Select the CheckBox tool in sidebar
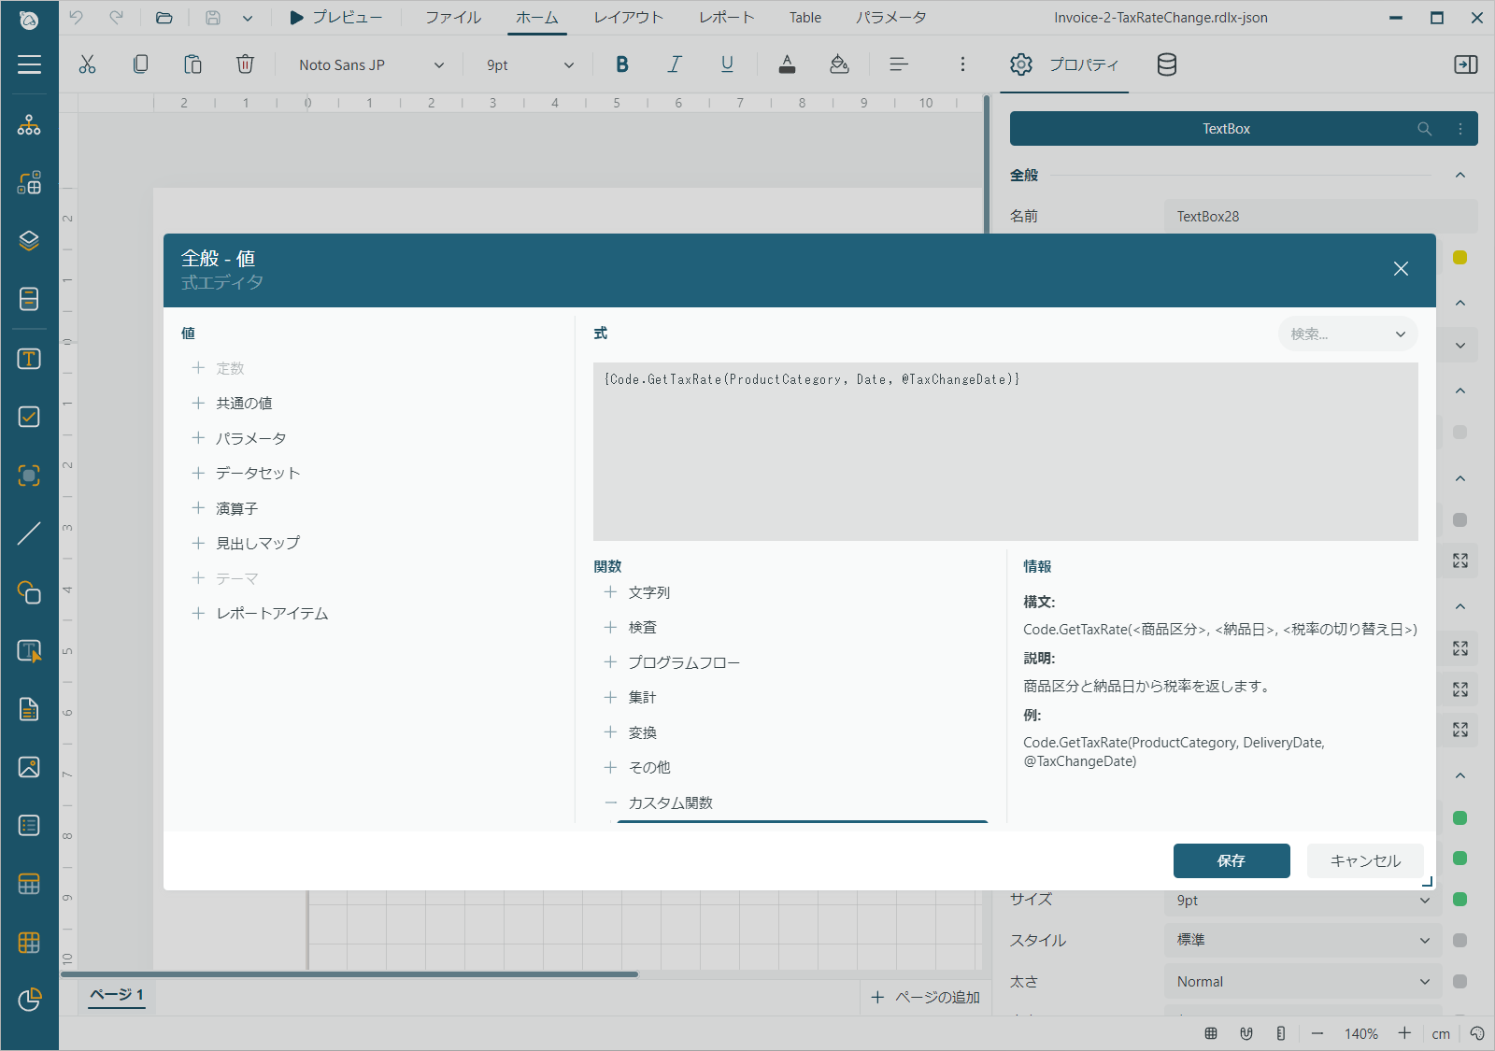Image resolution: width=1495 pixels, height=1051 pixels. click(x=29, y=417)
